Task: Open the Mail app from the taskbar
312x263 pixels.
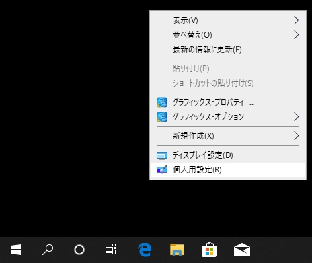Action: click(x=242, y=250)
